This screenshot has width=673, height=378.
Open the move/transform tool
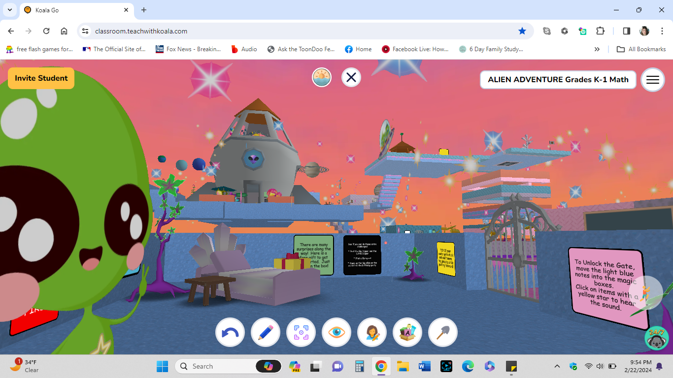point(301,332)
